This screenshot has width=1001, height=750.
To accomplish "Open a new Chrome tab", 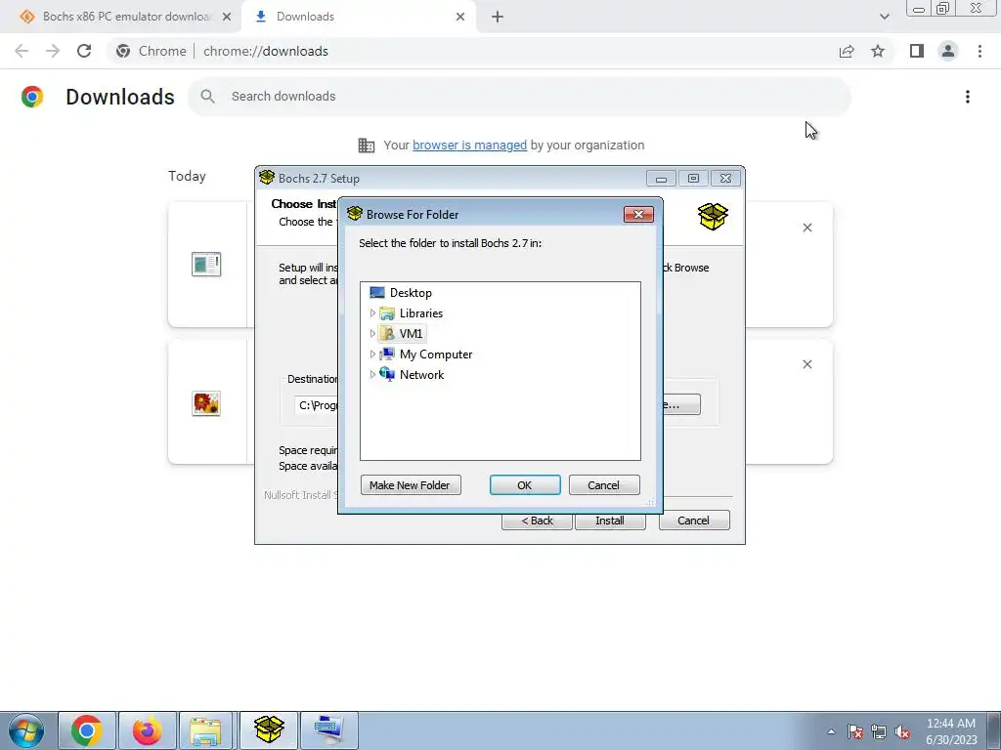I will click(x=498, y=17).
